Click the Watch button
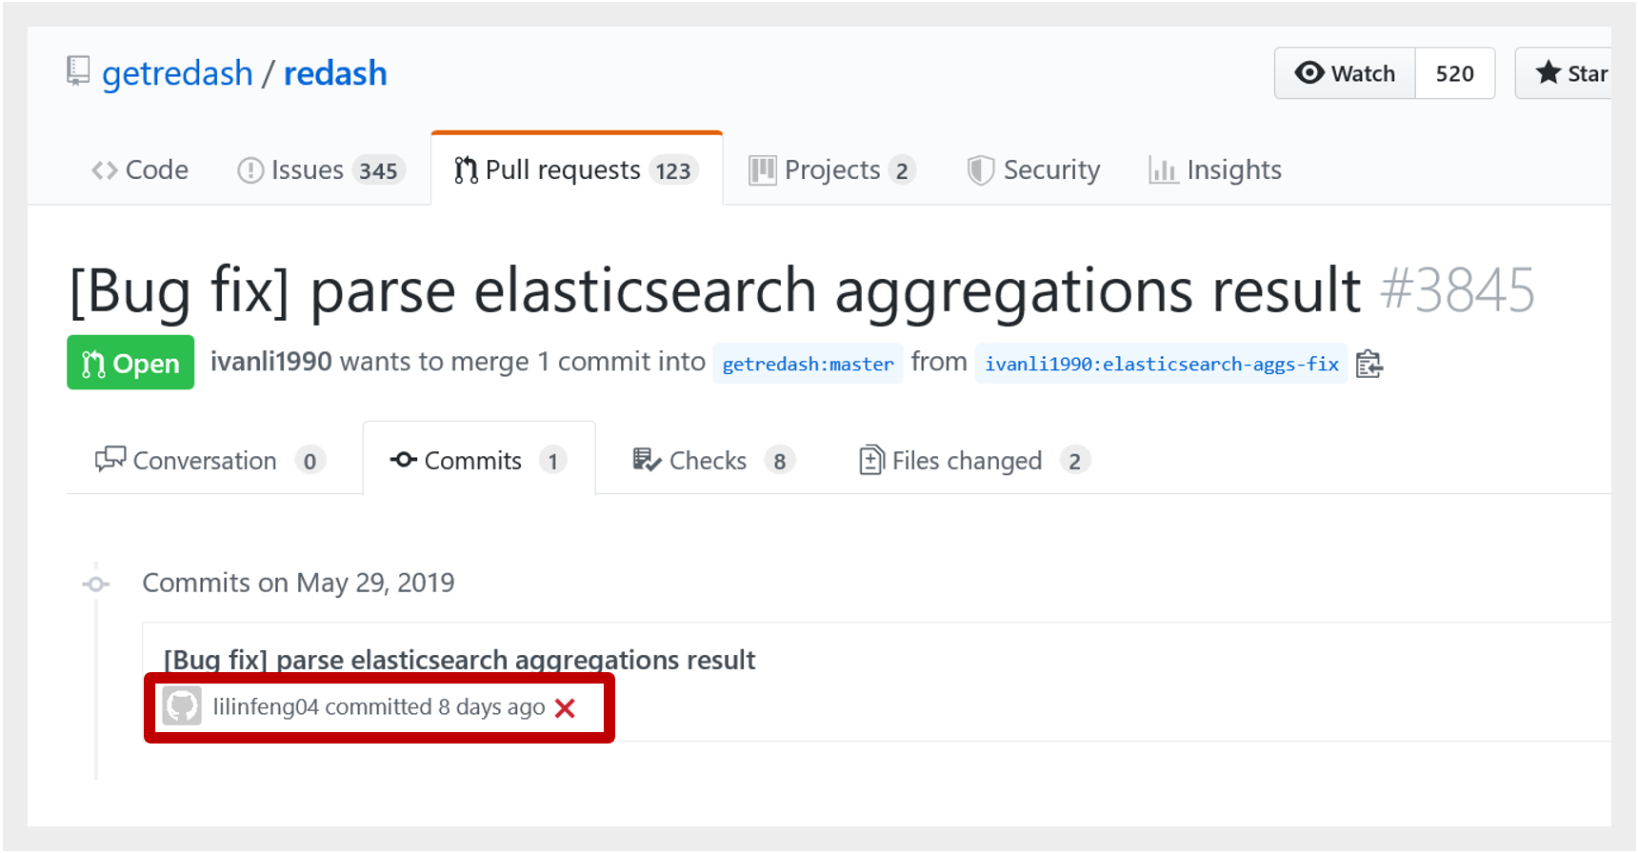Viewport: 1638px width, 853px height. pos(1345,73)
